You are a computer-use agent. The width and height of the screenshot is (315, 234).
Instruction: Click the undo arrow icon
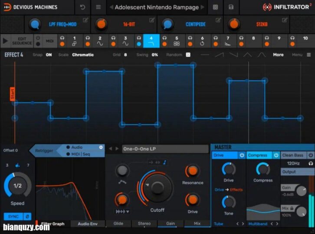pyautogui.click(x=82, y=7)
